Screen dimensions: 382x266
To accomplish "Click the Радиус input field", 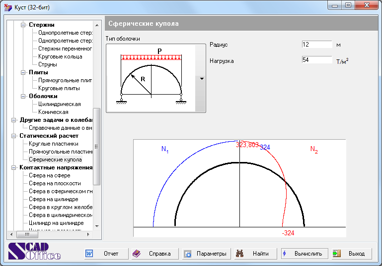I will 316,45.
